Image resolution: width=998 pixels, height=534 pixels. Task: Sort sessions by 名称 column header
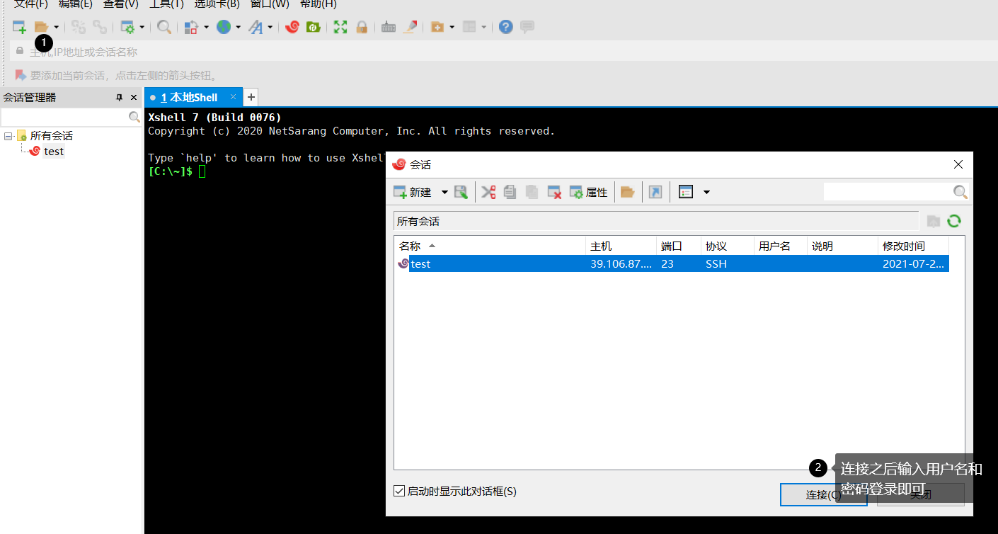pyautogui.click(x=490, y=246)
